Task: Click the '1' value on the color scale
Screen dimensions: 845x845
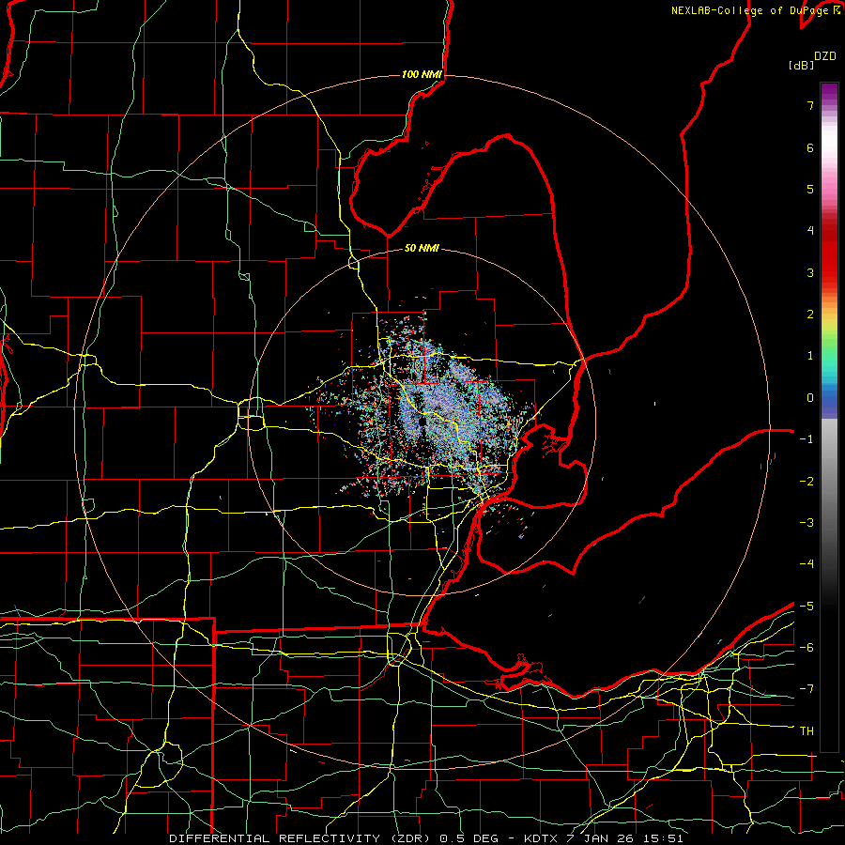Action: [810, 356]
